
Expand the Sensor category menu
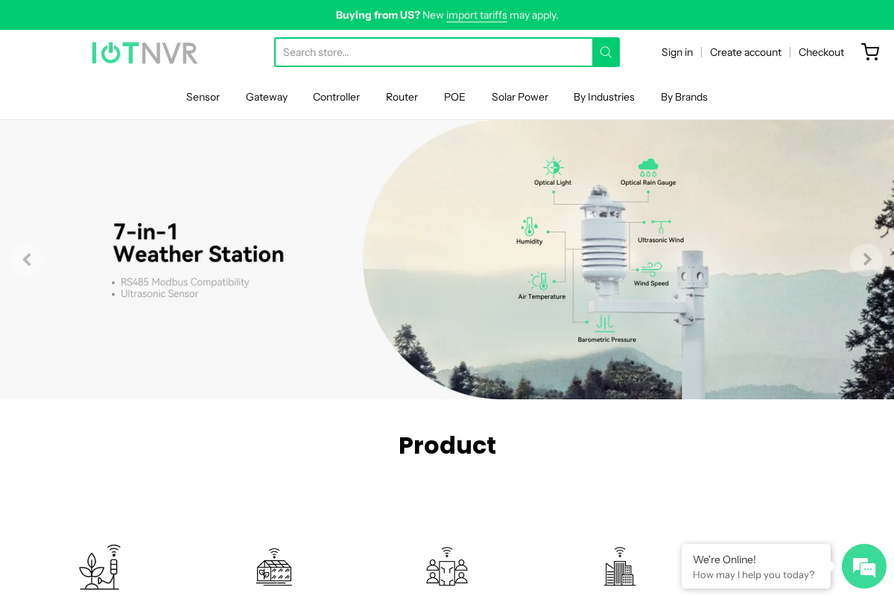tap(203, 97)
